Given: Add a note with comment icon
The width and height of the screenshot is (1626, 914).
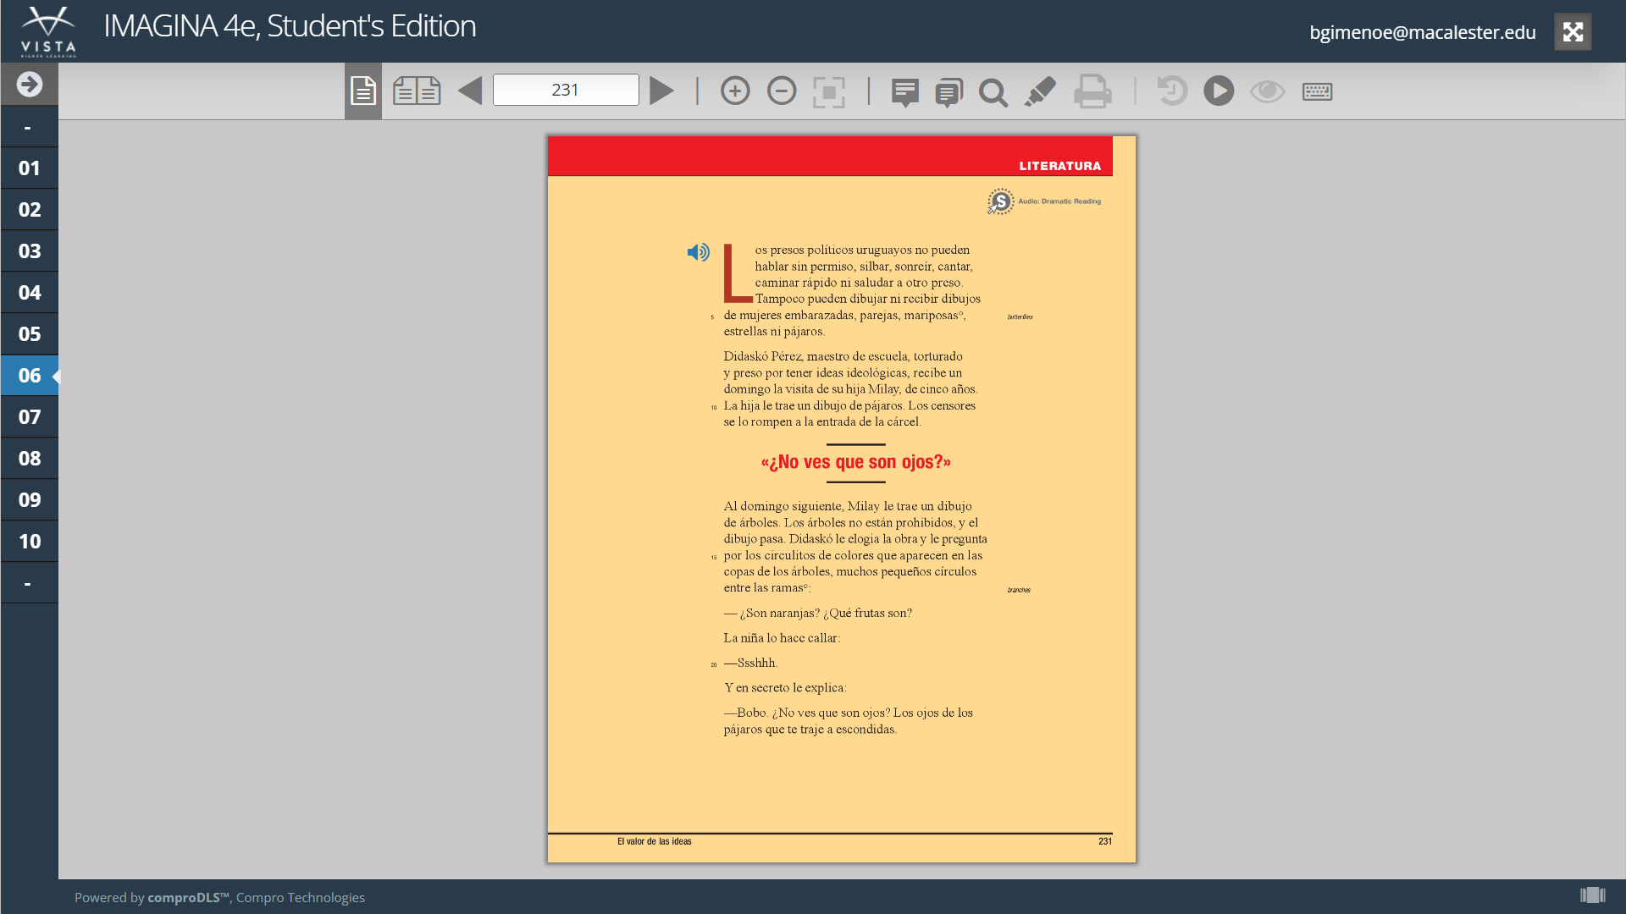Looking at the screenshot, I should pyautogui.click(x=904, y=91).
